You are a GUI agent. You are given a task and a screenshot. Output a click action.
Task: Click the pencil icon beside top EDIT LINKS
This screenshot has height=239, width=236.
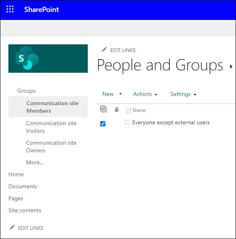[x=104, y=50]
